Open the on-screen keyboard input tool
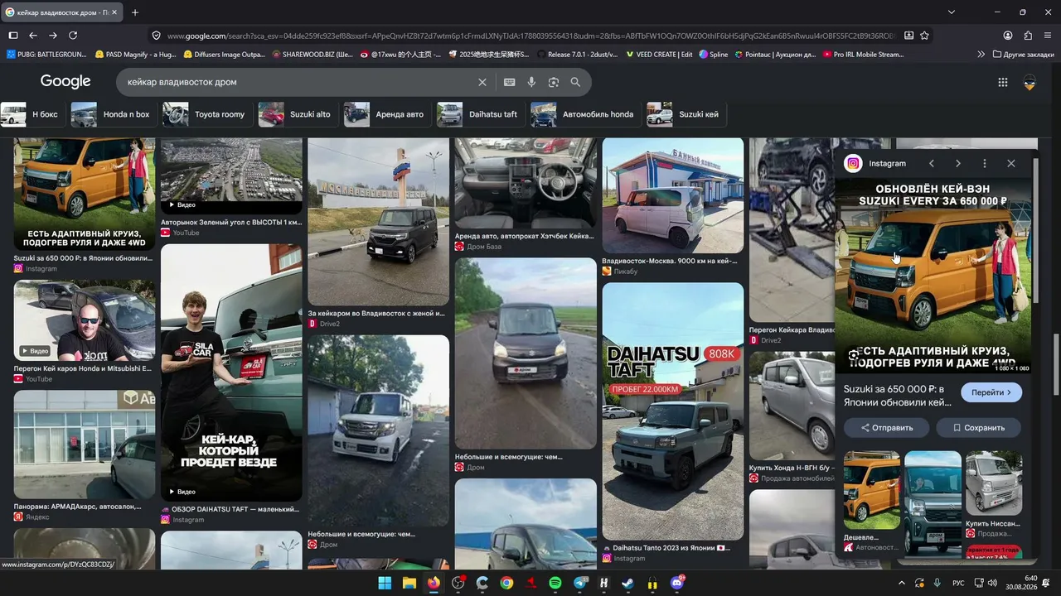Screen dimensions: 1061x596 click(509, 82)
